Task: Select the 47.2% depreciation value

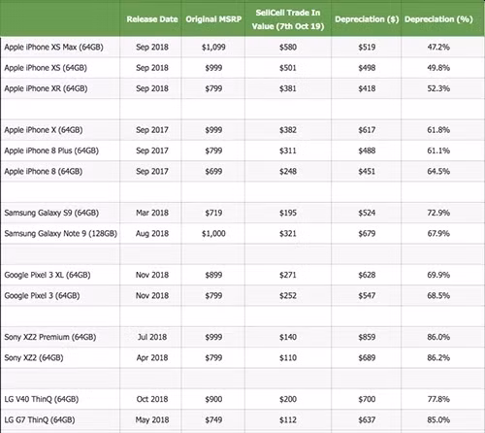Action: click(x=438, y=48)
